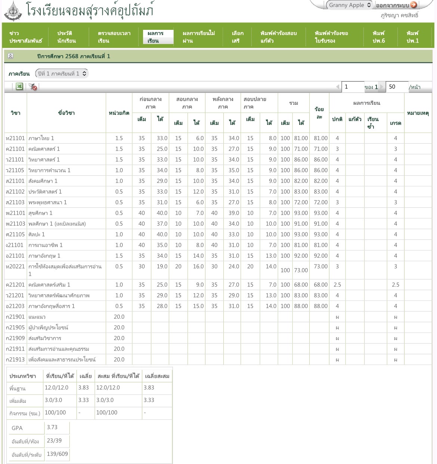Click the rows per page field
Screen dimensions: 437x464
tap(396, 87)
